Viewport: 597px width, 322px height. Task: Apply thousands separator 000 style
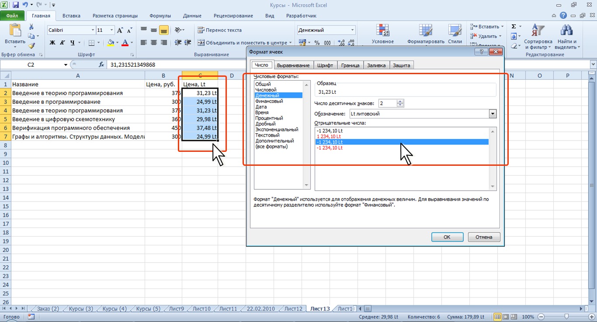click(x=327, y=43)
